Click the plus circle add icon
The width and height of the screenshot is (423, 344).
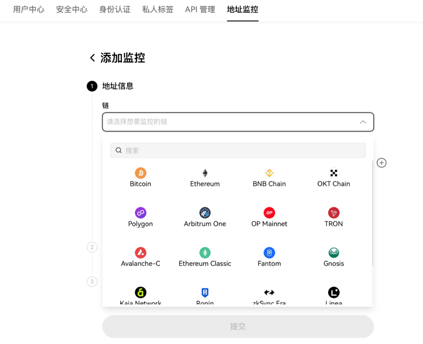click(x=381, y=163)
